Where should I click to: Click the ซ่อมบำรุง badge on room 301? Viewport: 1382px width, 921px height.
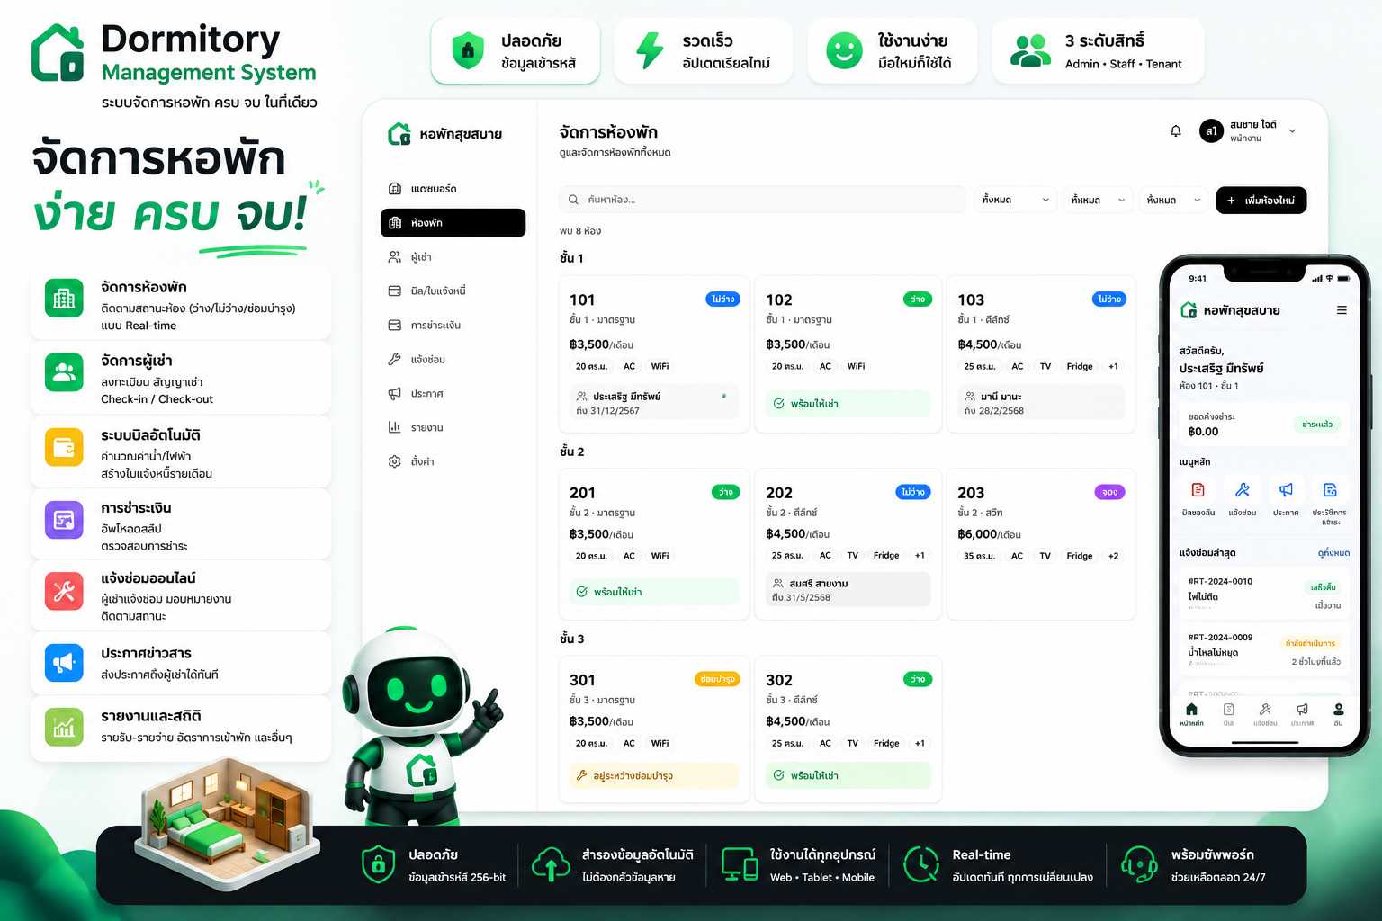[717, 679]
